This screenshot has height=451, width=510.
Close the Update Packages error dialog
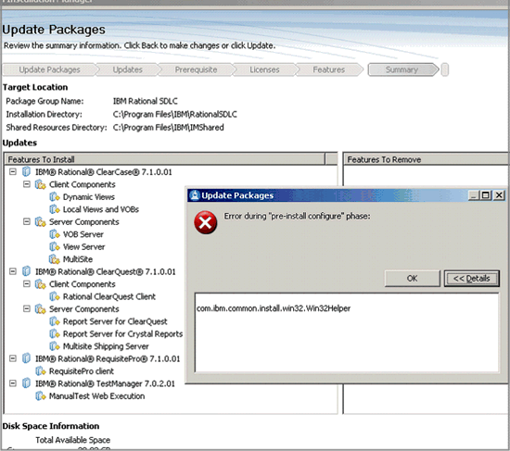pyautogui.click(x=499, y=195)
